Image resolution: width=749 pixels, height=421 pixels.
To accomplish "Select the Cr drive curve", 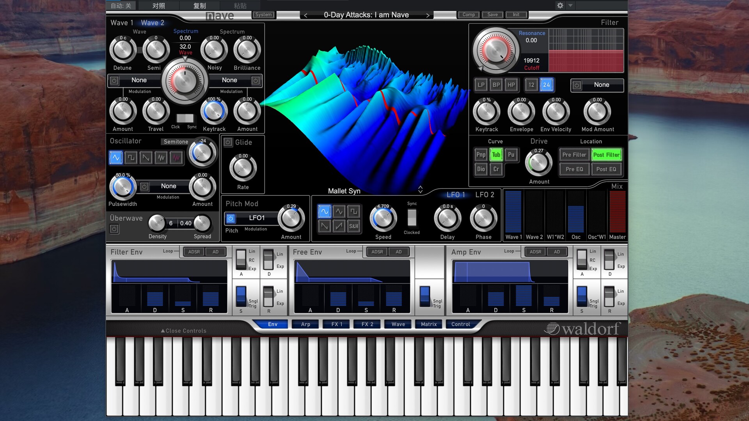I will pos(496,169).
